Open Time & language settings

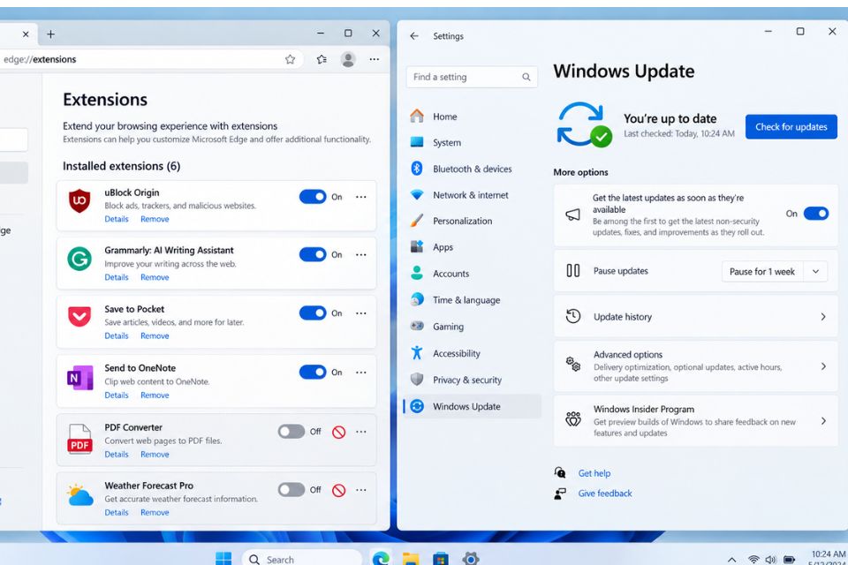pos(473,300)
